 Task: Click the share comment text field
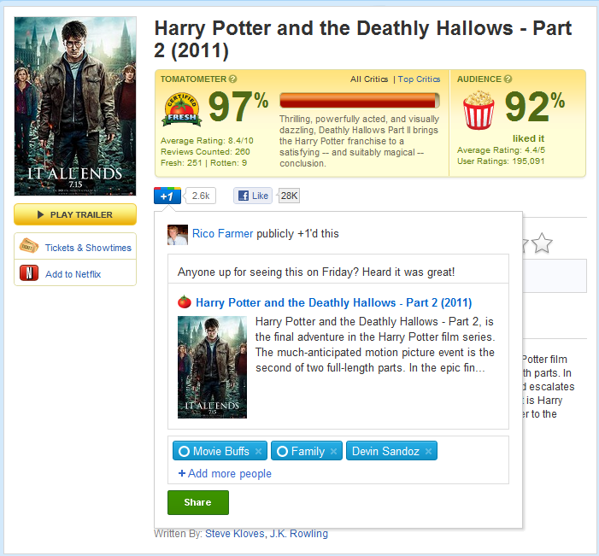pos(338,272)
